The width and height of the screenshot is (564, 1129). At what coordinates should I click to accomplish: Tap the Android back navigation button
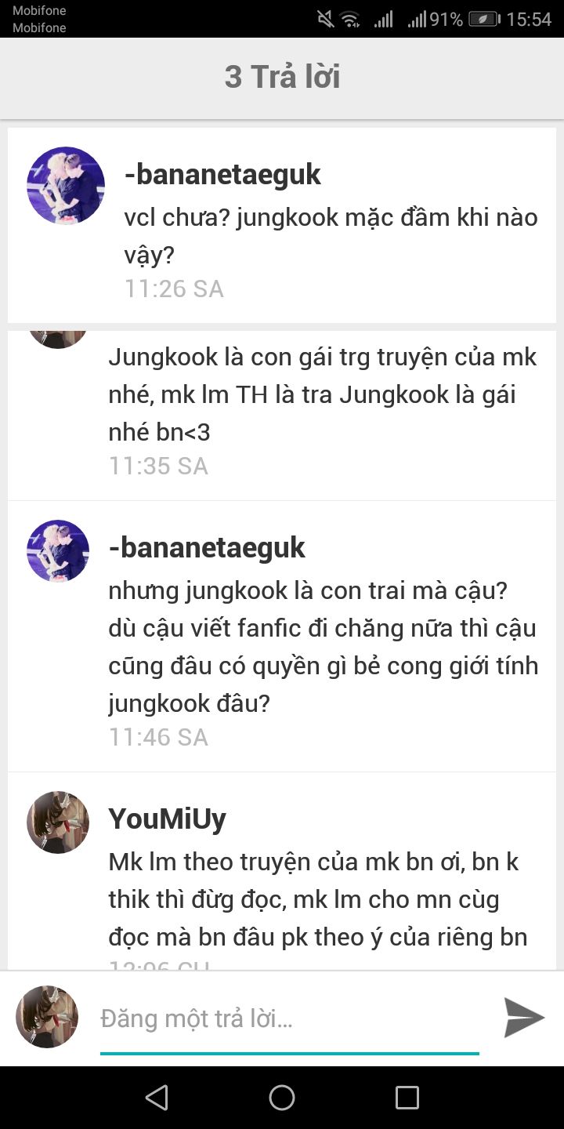[x=157, y=1097]
